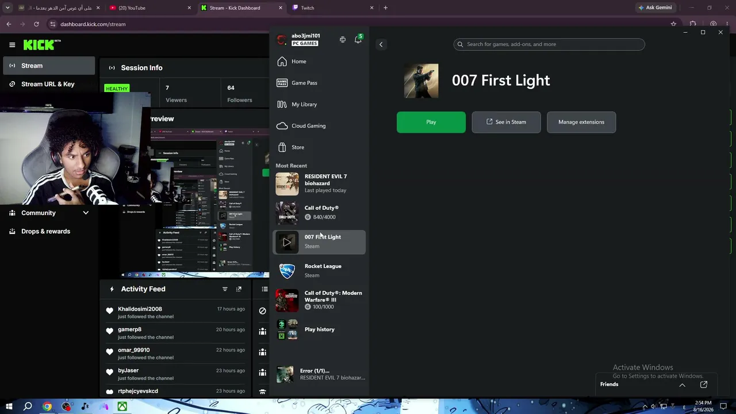Image resolution: width=736 pixels, height=414 pixels.
Task: Open Cloud Gaming in the Xbox sidebar
Action: tap(319, 126)
